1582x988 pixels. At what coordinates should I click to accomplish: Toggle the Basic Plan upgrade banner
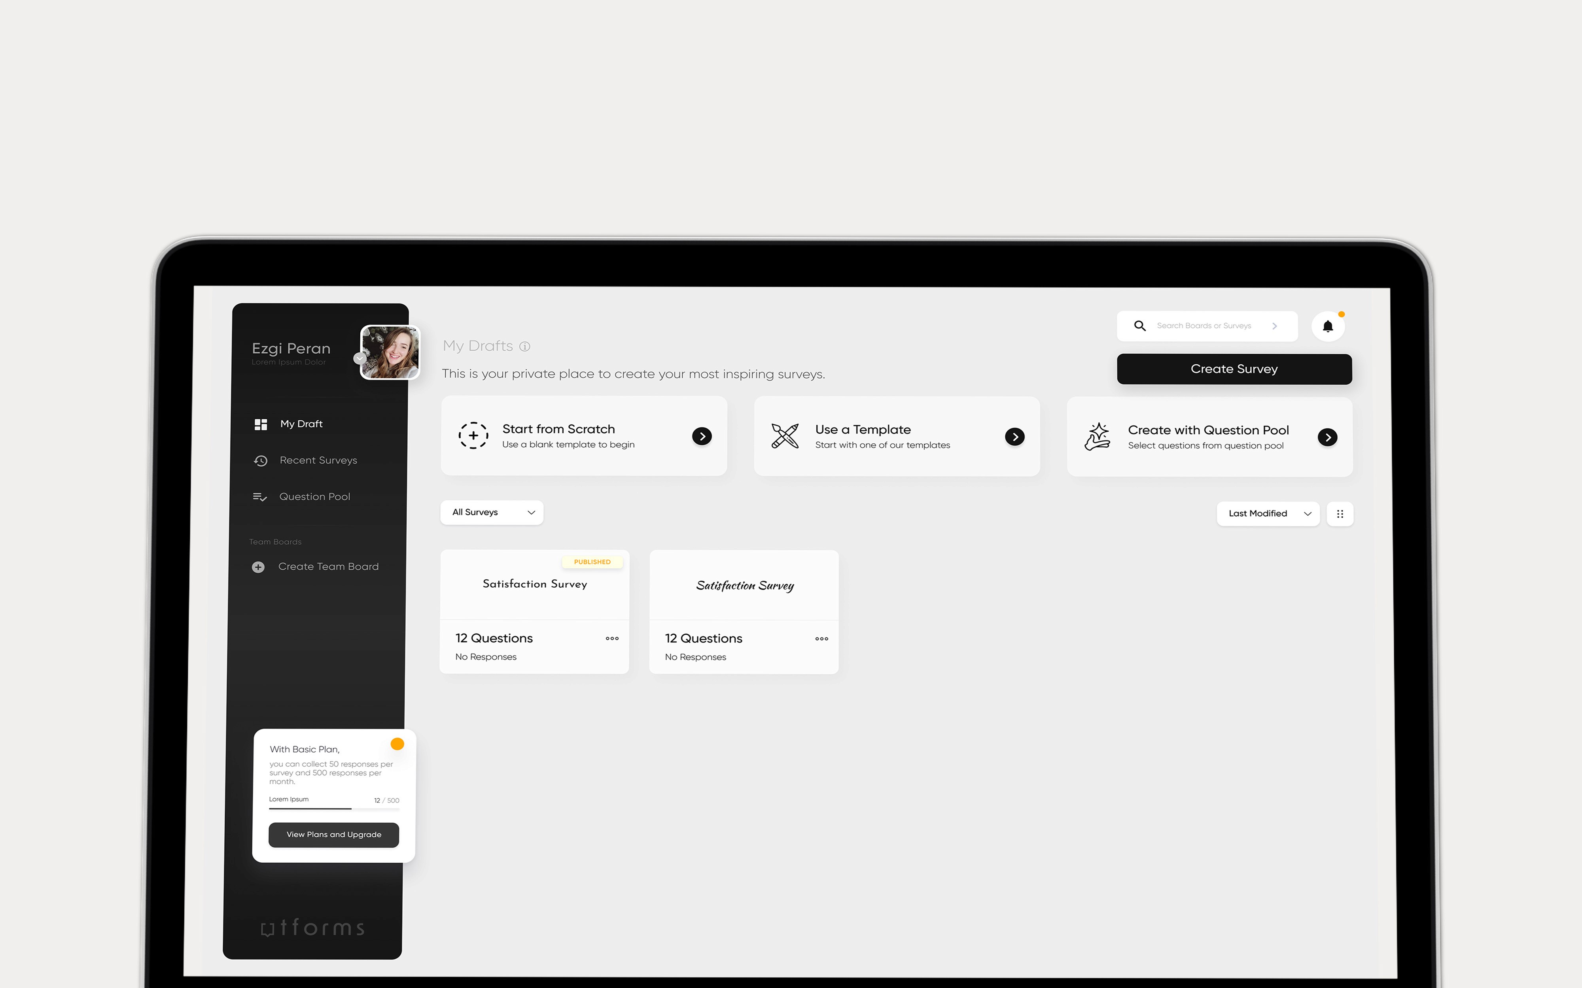[397, 743]
